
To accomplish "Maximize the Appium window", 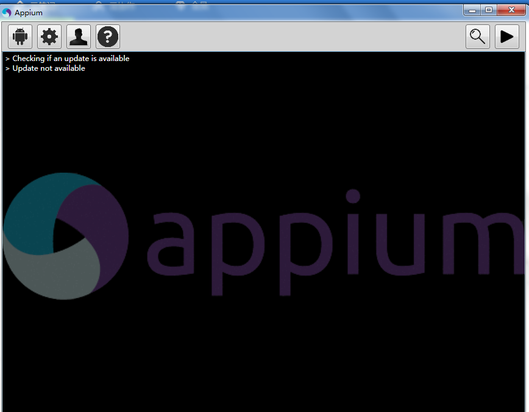I will tap(489, 10).
